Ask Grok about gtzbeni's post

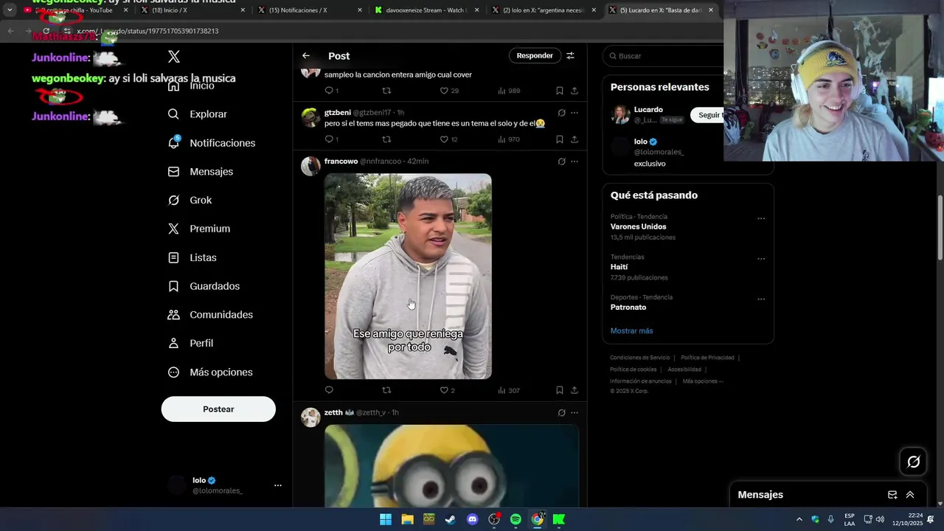click(x=561, y=113)
